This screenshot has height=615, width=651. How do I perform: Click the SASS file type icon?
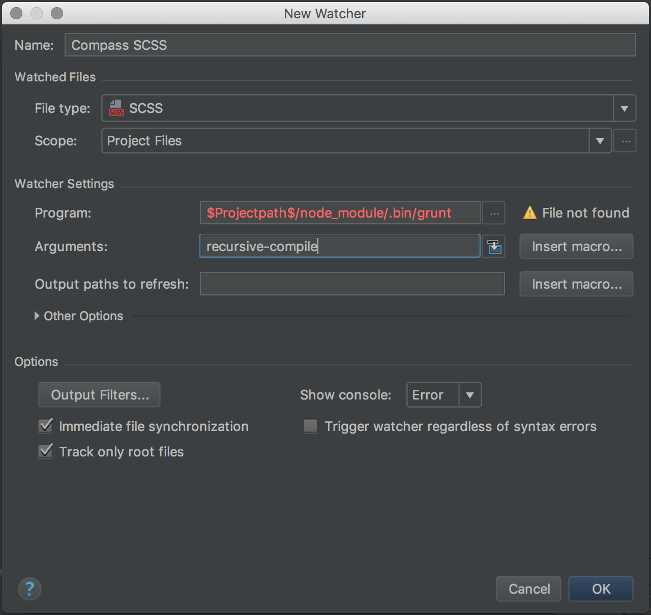(116, 108)
